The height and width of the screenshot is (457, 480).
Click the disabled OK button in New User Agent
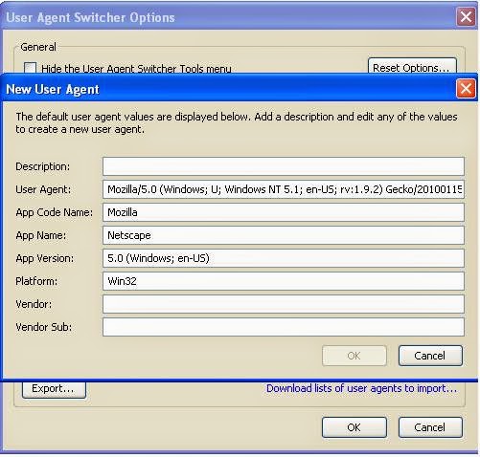pos(354,356)
